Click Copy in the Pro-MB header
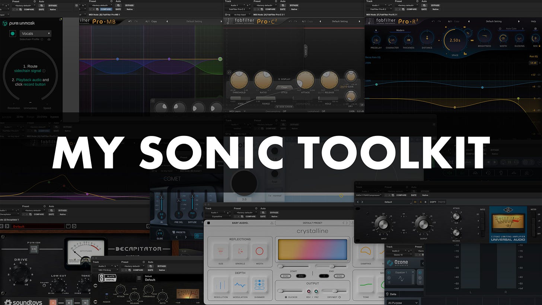This screenshot has width=542, height=305. tap(154, 21)
